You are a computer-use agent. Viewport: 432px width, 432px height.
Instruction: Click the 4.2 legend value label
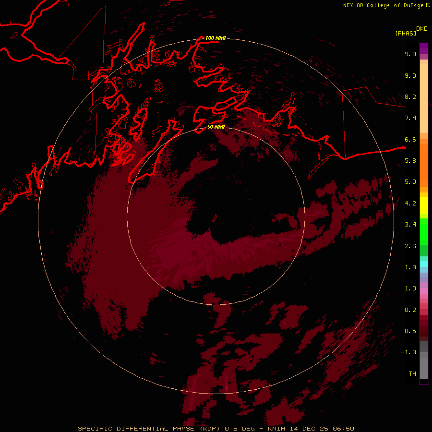(x=410, y=204)
